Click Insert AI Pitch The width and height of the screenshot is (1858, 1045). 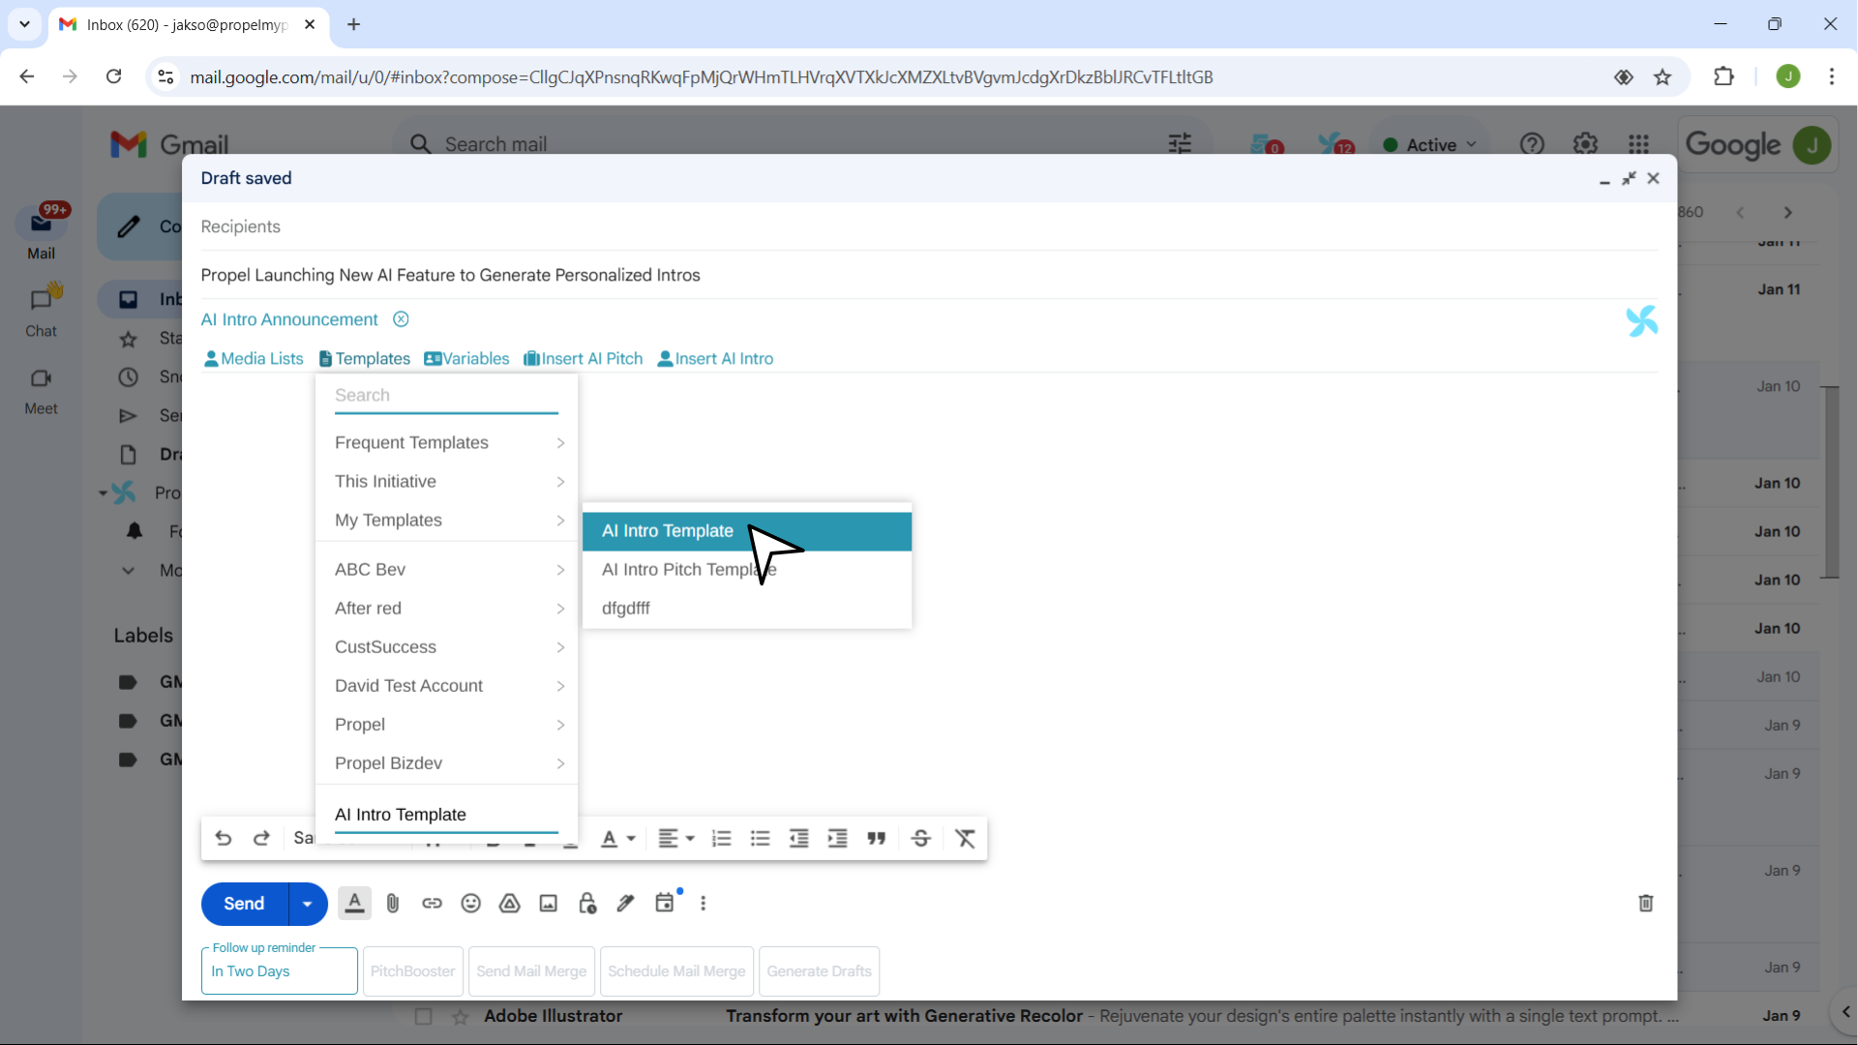584,359
